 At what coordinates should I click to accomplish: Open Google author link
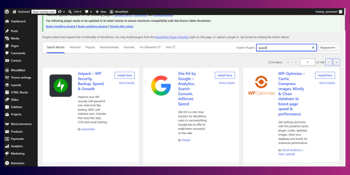point(186,140)
